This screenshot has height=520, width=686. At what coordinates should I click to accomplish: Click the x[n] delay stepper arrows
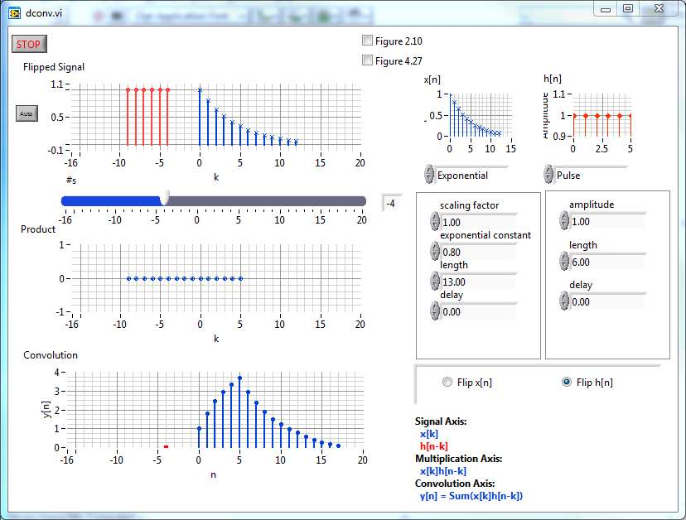tap(435, 311)
